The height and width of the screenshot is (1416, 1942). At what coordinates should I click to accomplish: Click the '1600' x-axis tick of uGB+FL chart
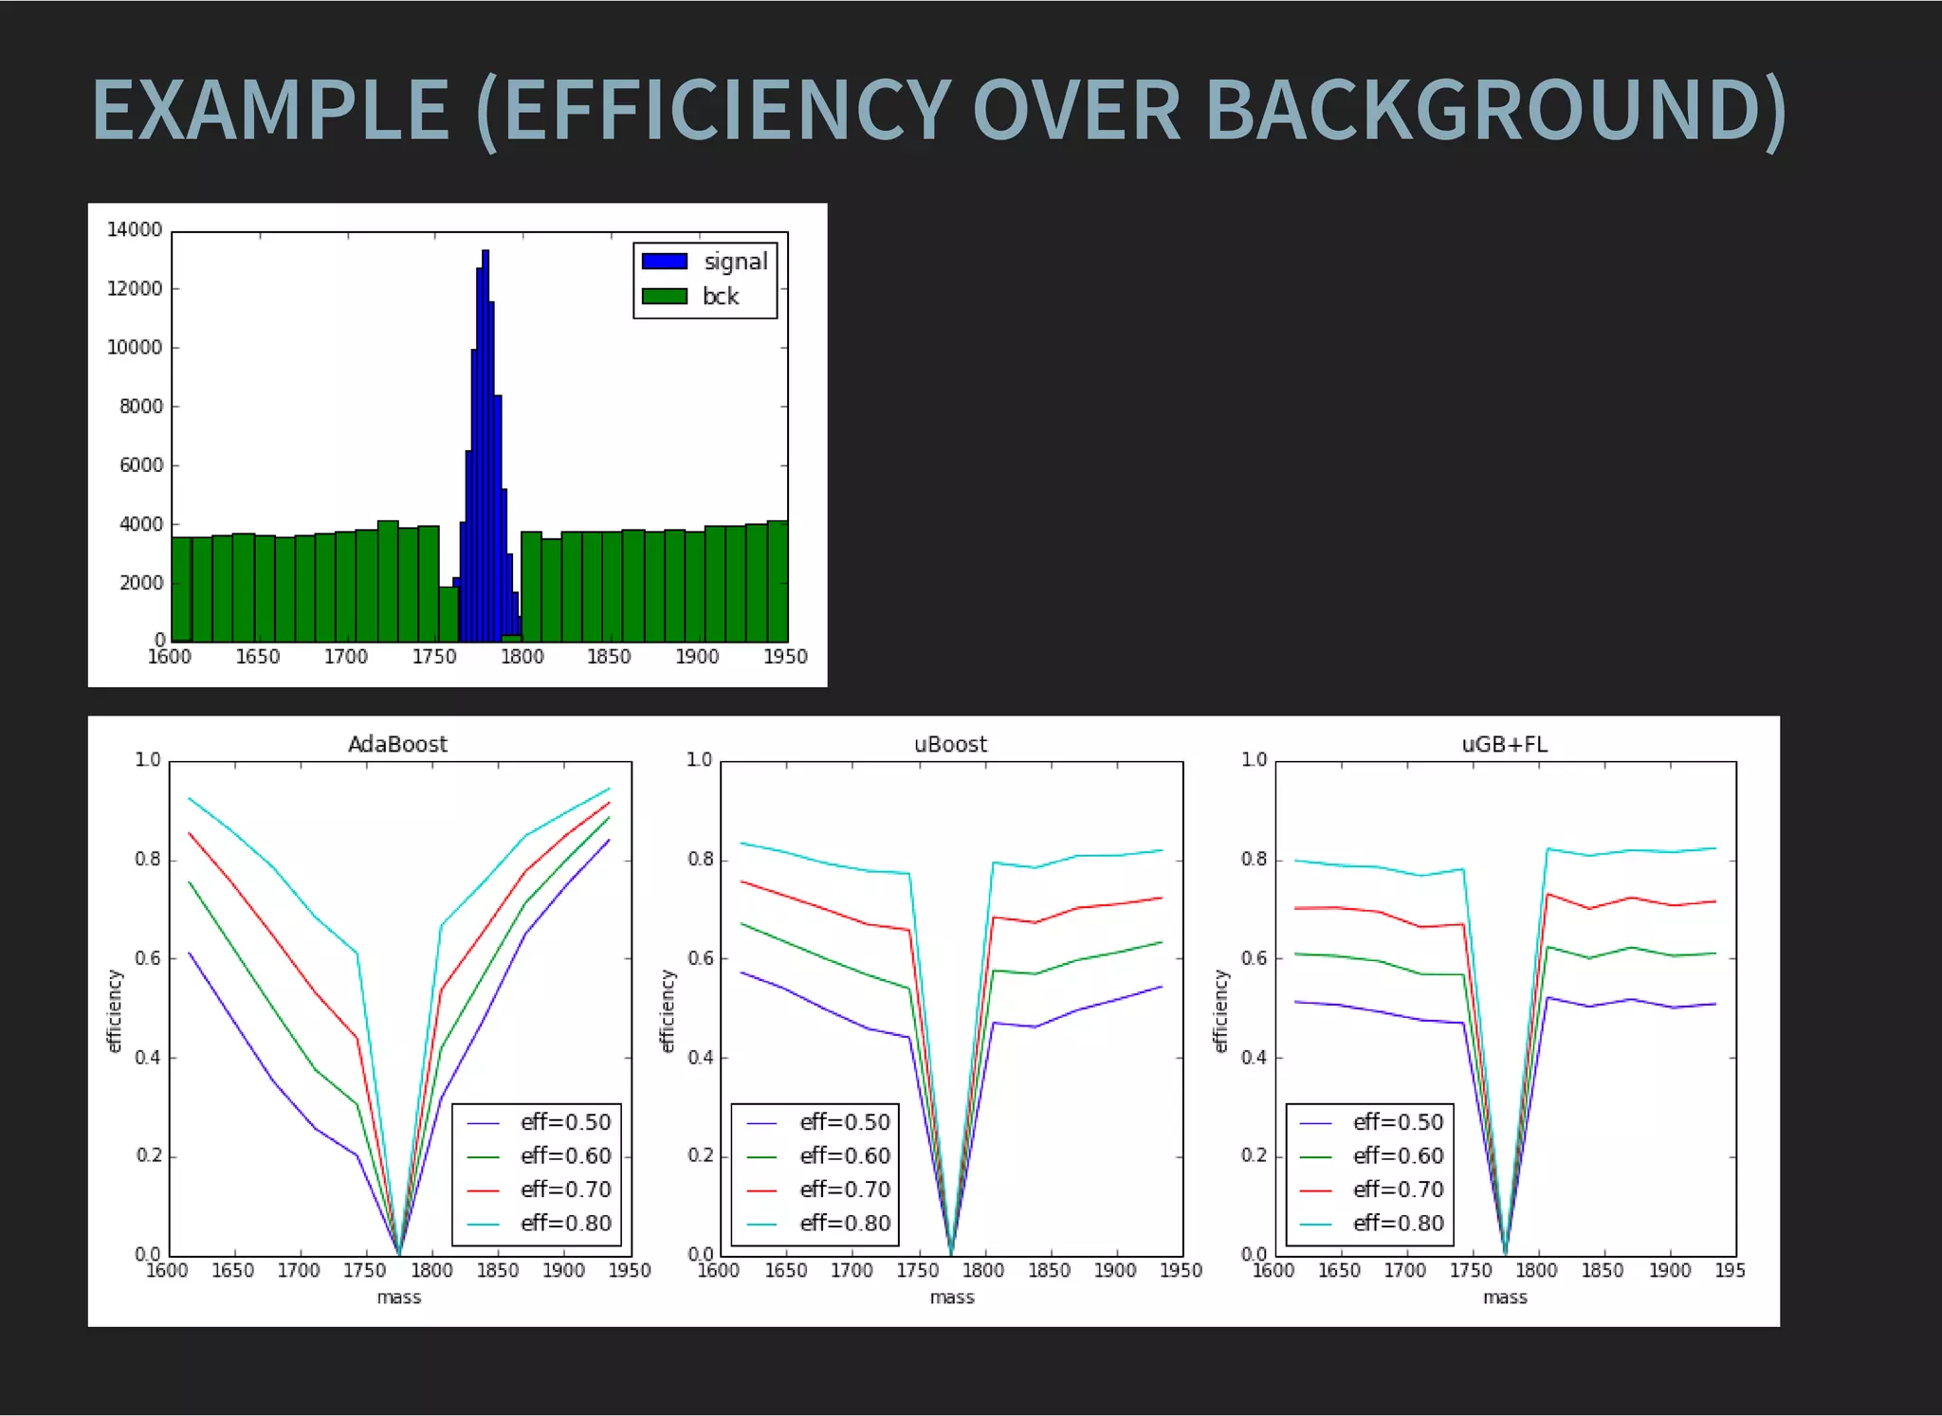[x=1273, y=1271]
